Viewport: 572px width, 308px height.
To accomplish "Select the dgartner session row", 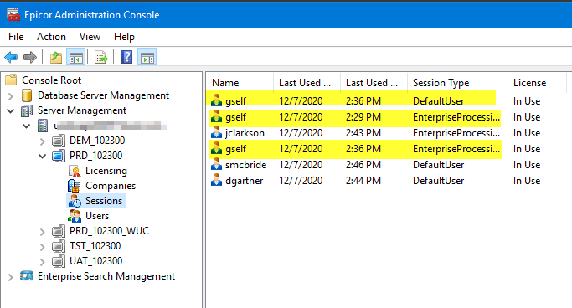I will point(376,181).
